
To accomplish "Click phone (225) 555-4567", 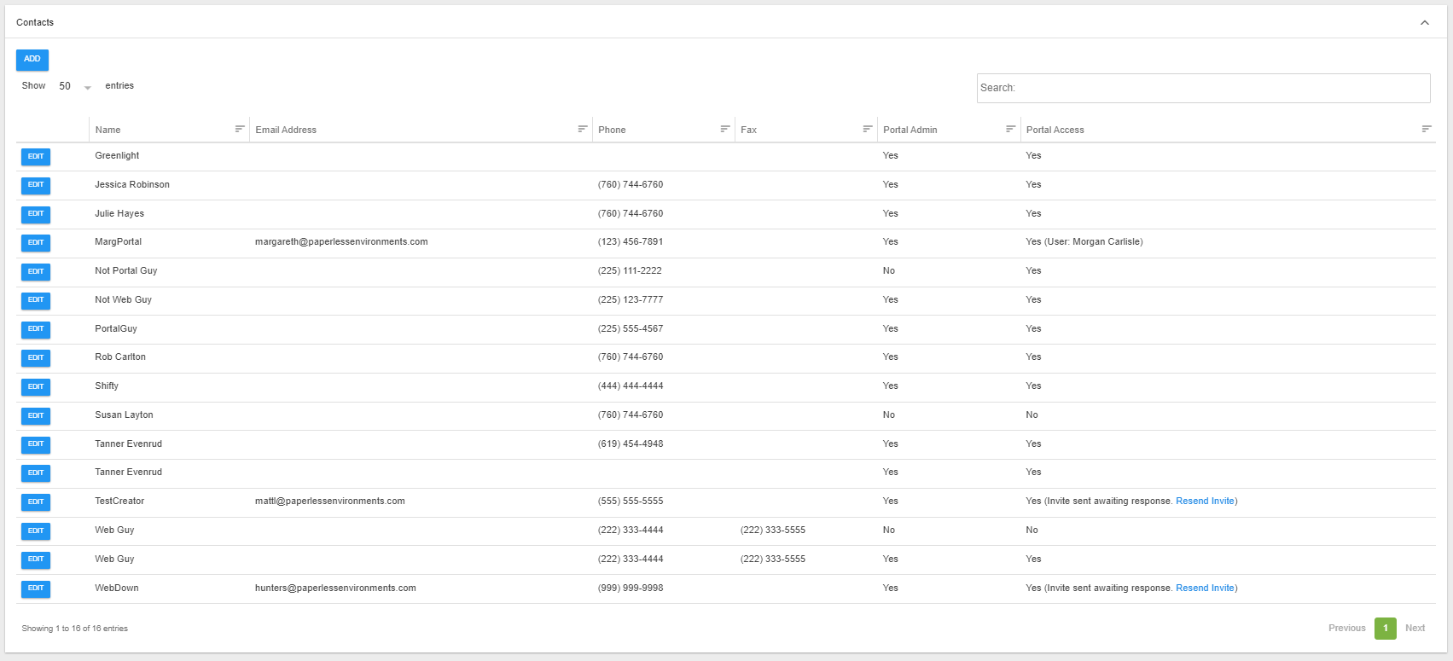I will coord(631,329).
